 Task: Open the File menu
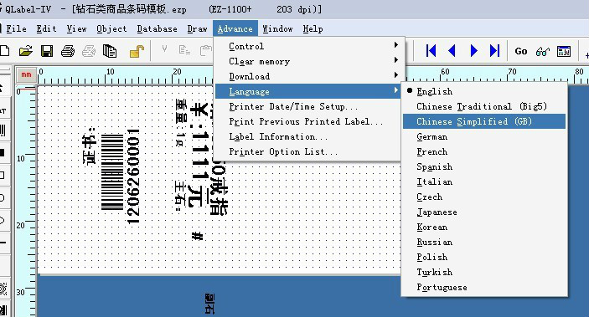16,29
